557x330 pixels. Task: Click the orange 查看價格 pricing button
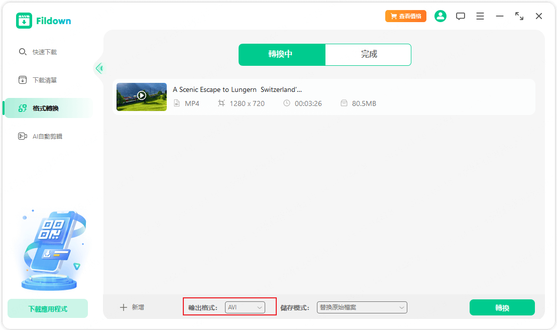point(406,16)
